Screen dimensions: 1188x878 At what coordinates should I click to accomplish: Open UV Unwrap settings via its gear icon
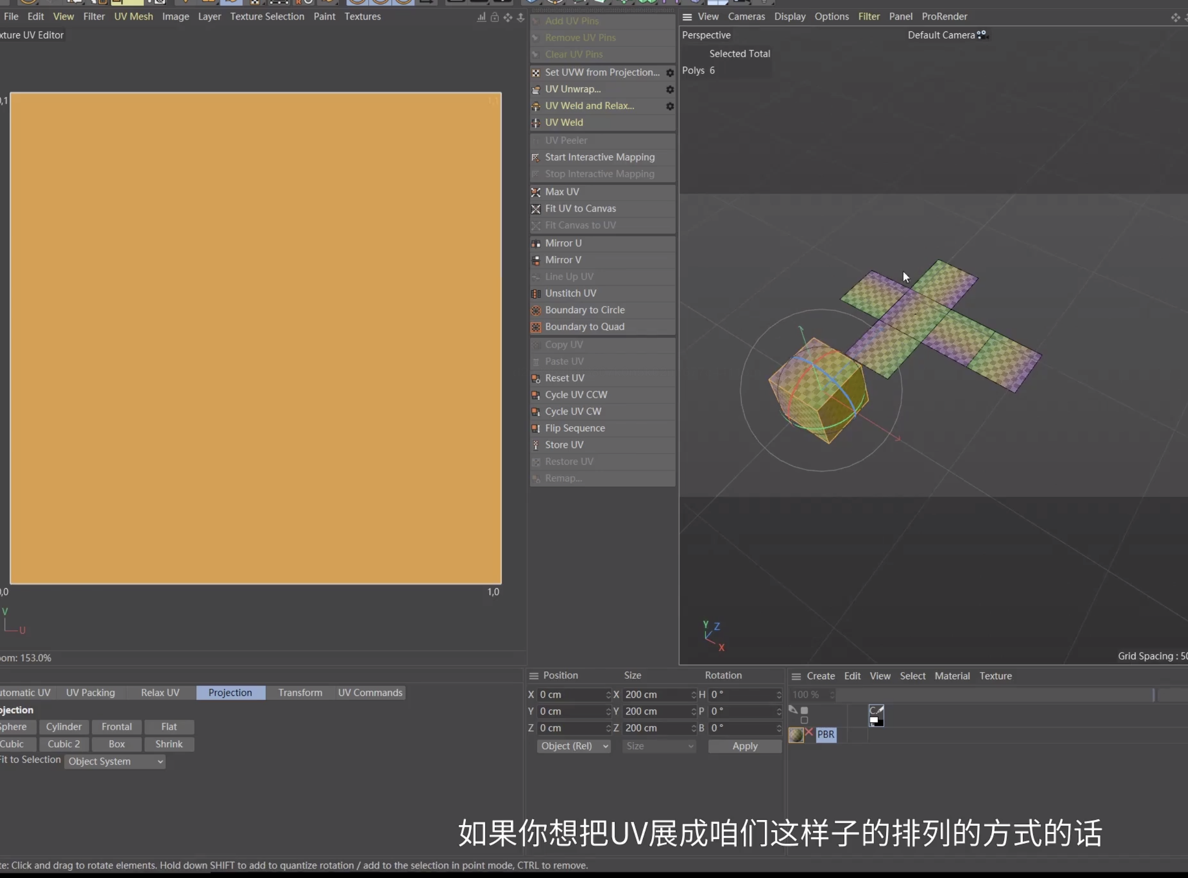tap(670, 89)
